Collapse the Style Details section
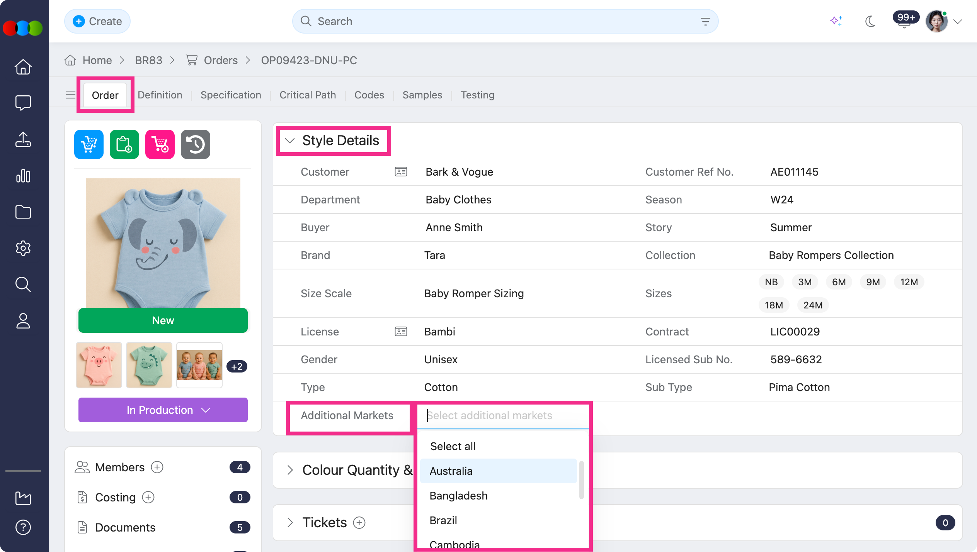This screenshot has width=977, height=552. (290, 141)
